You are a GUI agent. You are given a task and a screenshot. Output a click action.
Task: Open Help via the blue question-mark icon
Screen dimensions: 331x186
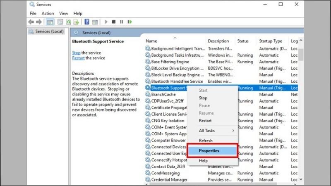(87, 21)
